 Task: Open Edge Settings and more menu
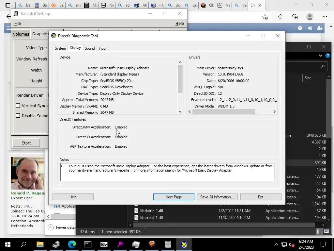tap(325, 17)
